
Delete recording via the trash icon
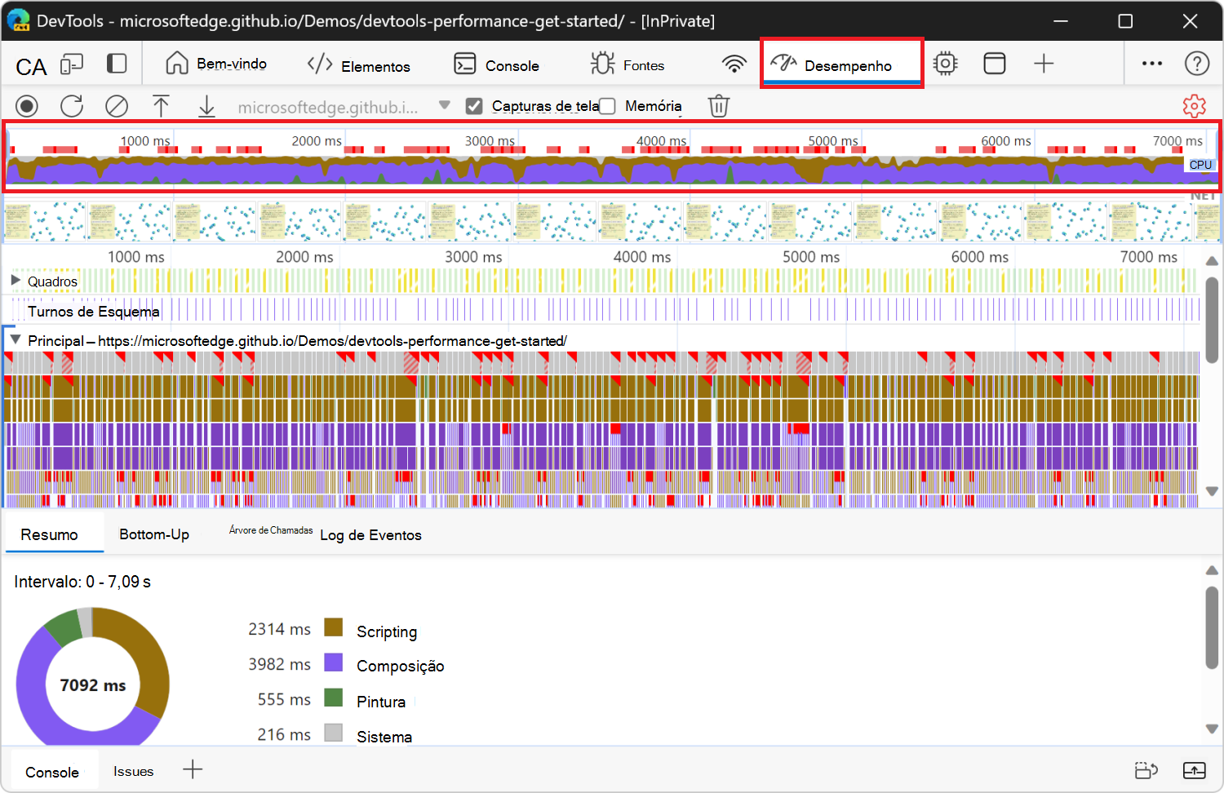pyautogui.click(x=718, y=105)
